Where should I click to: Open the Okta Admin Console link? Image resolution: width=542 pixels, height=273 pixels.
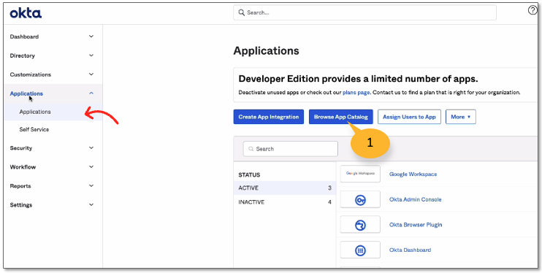415,199
